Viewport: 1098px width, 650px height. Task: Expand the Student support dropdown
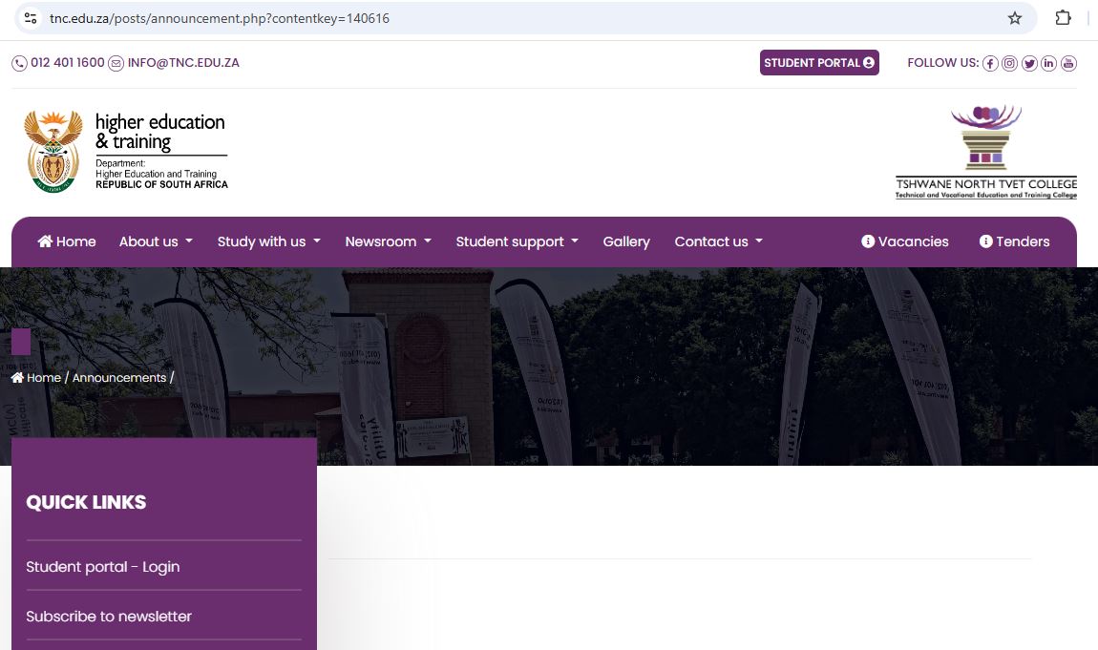tap(517, 241)
